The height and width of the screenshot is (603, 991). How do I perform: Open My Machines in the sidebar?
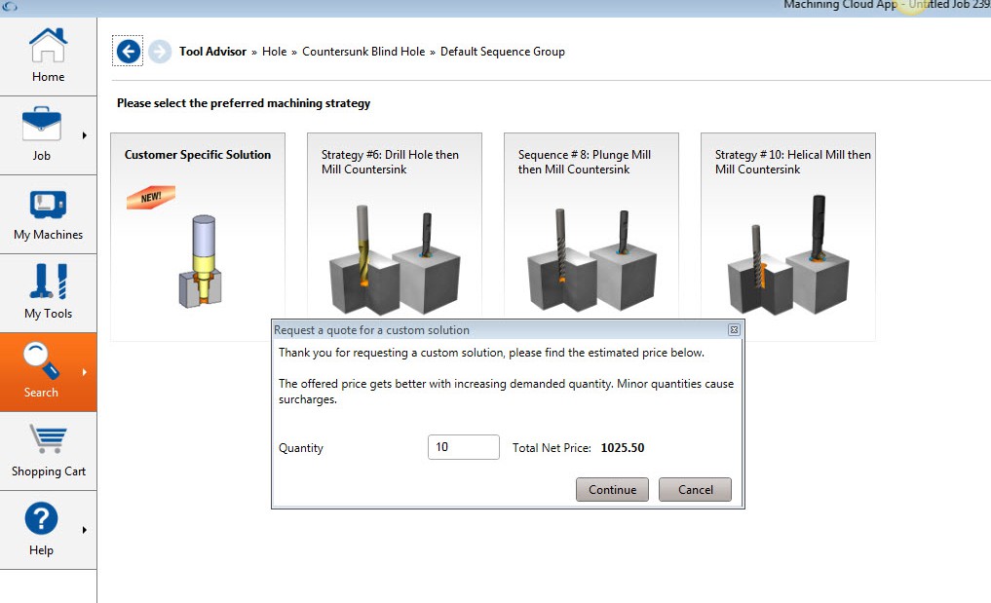(48, 213)
